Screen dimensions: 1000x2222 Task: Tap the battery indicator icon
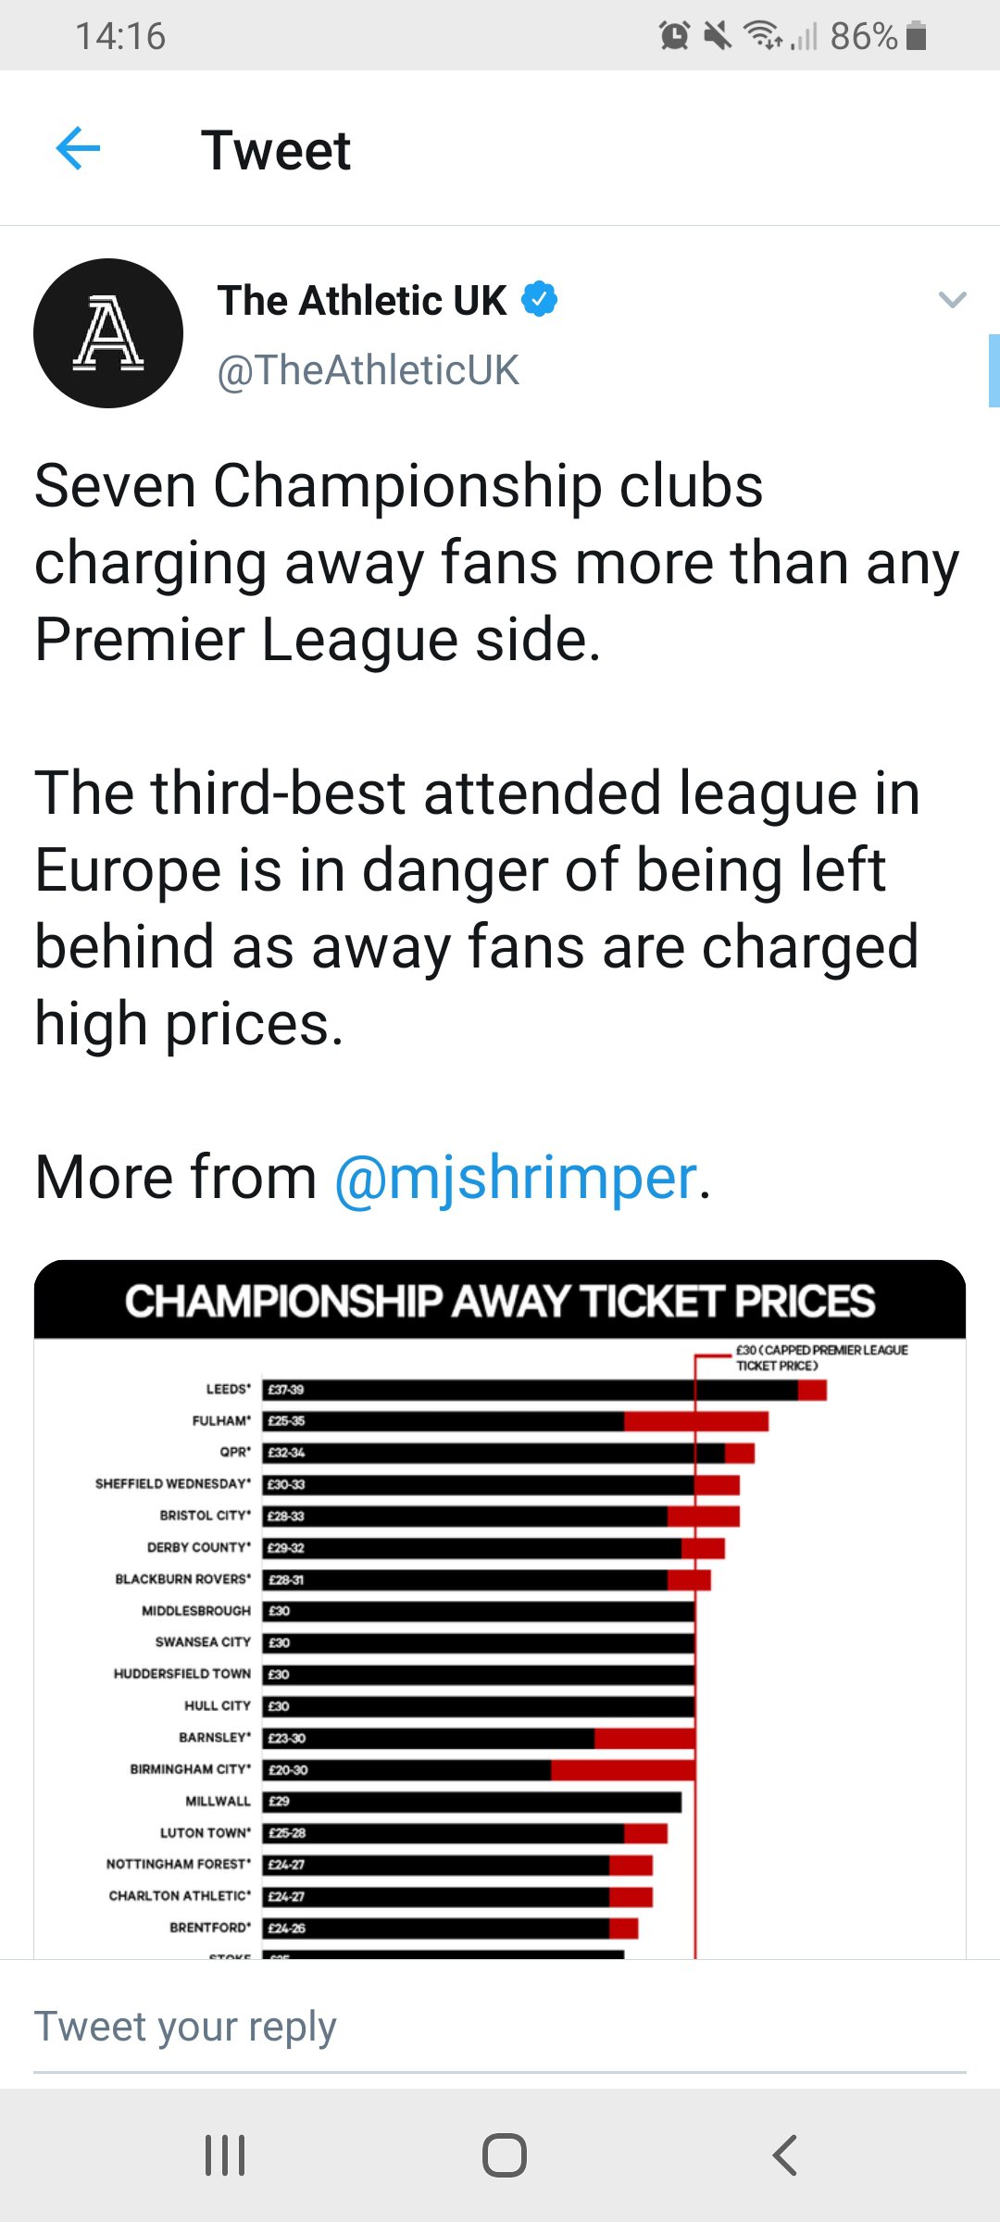[916, 36]
